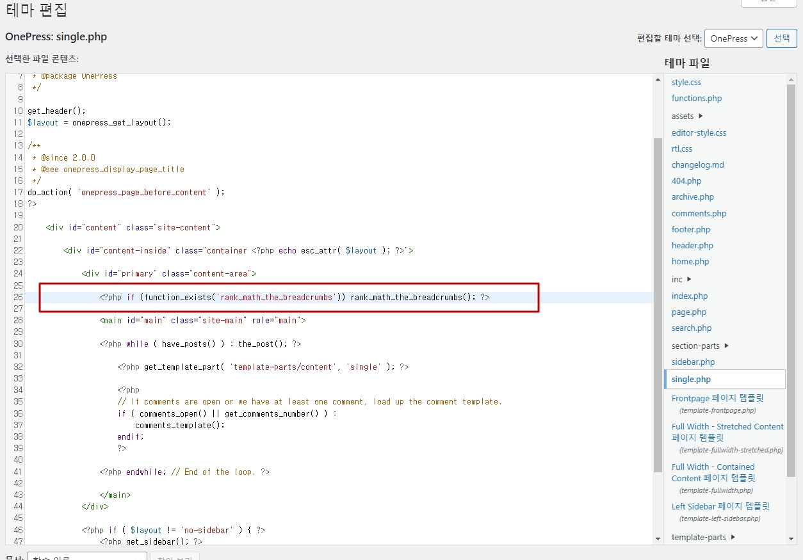Click the div id="primary" code line
The height and width of the screenshot is (560, 803).
[169, 273]
